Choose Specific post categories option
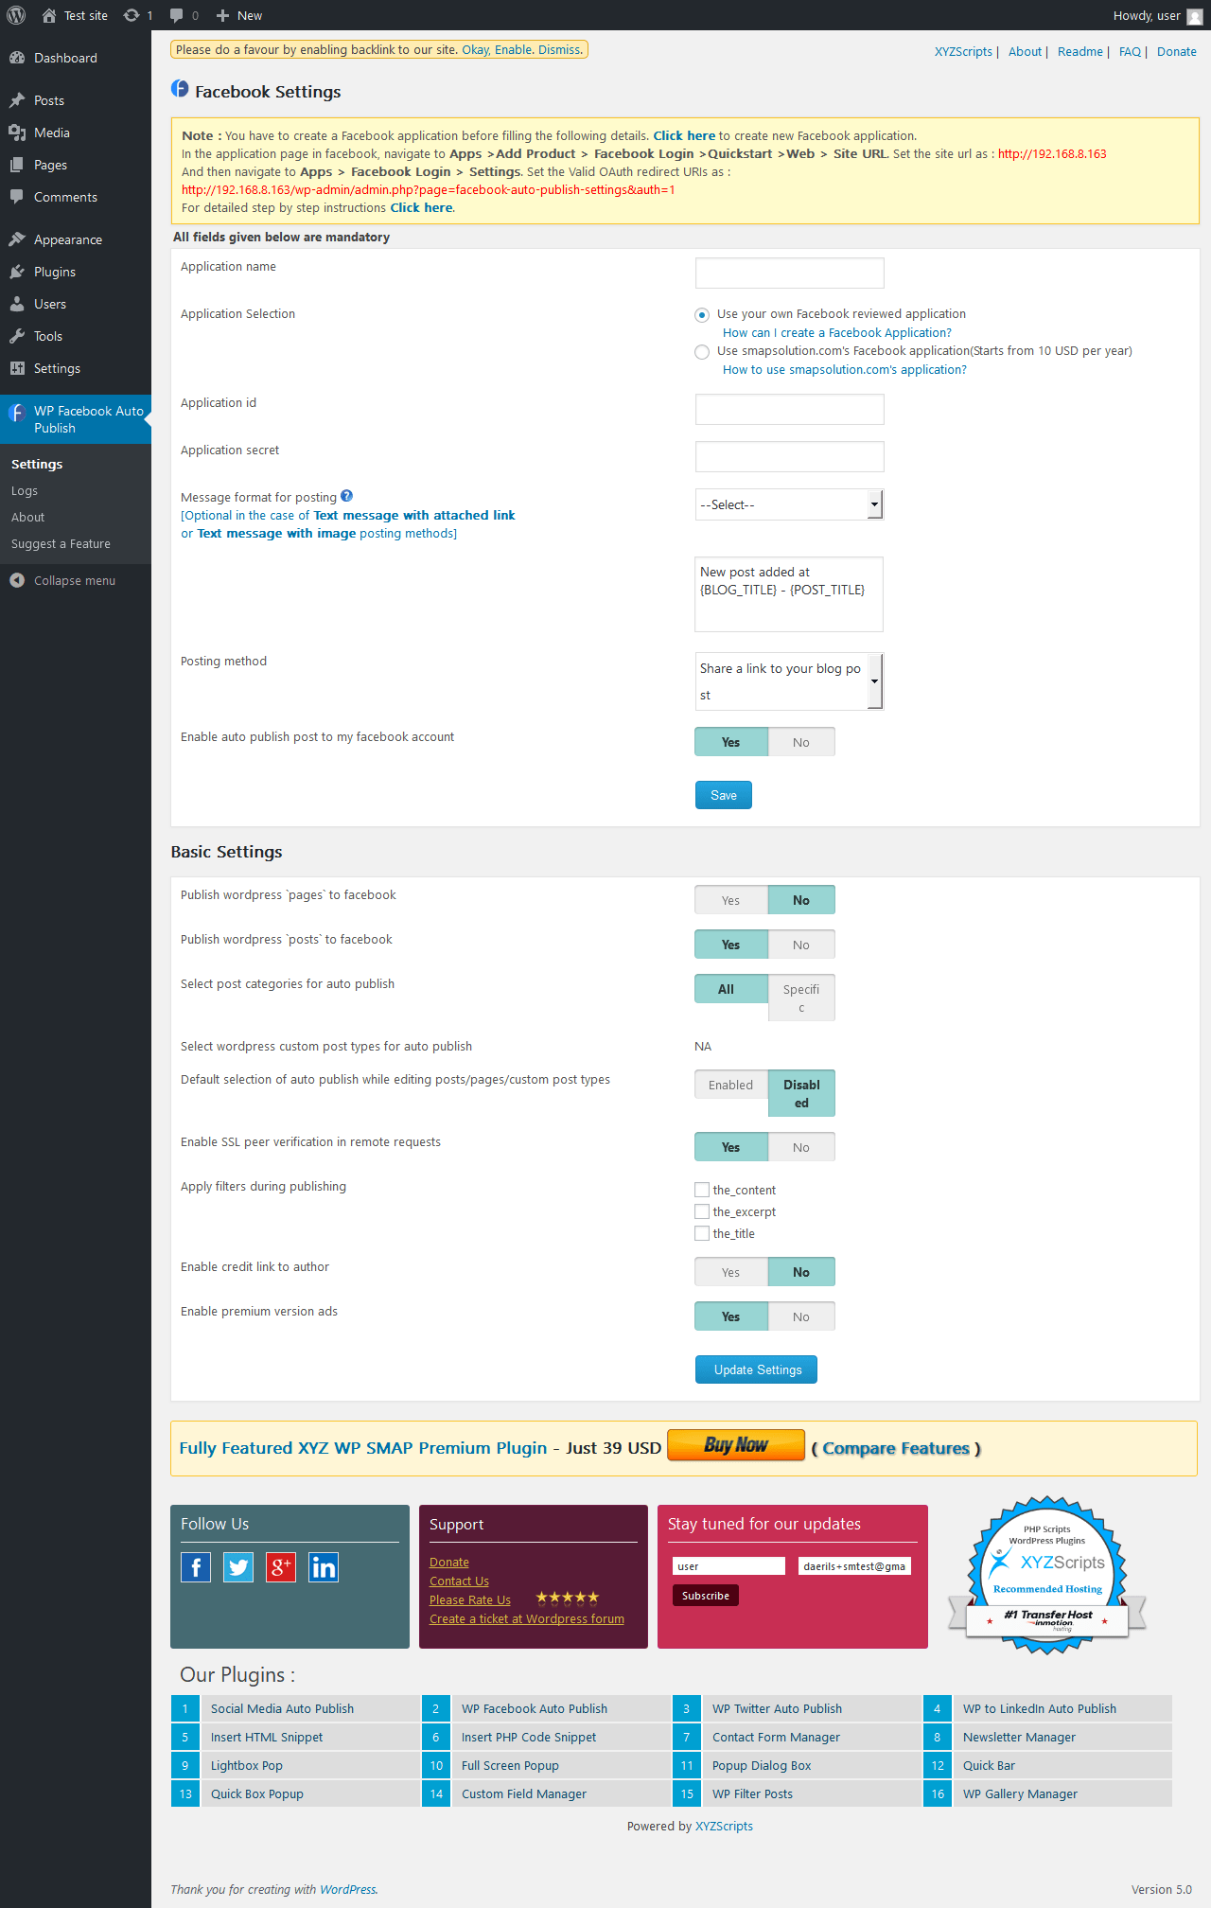Screen dimensions: 1211x1908 click(x=801, y=998)
